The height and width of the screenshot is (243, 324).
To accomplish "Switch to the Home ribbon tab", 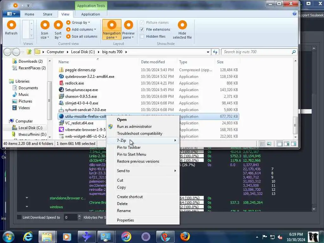I will (29, 14).
